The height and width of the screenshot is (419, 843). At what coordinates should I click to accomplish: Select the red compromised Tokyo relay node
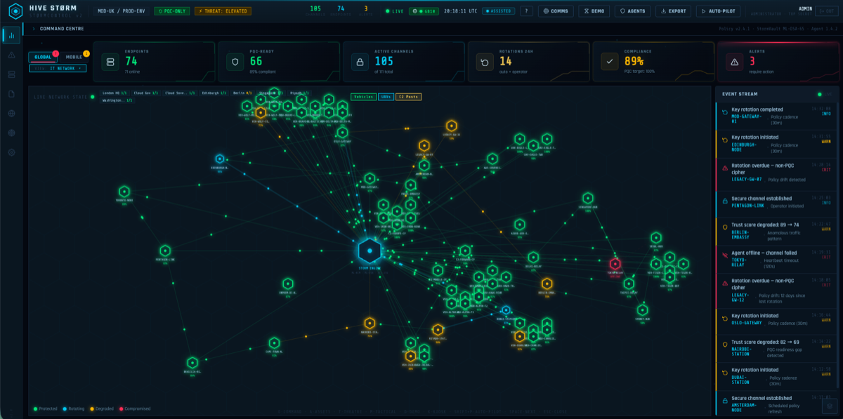tap(615, 264)
